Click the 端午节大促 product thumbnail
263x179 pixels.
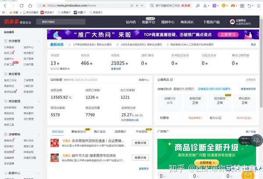click(55, 158)
